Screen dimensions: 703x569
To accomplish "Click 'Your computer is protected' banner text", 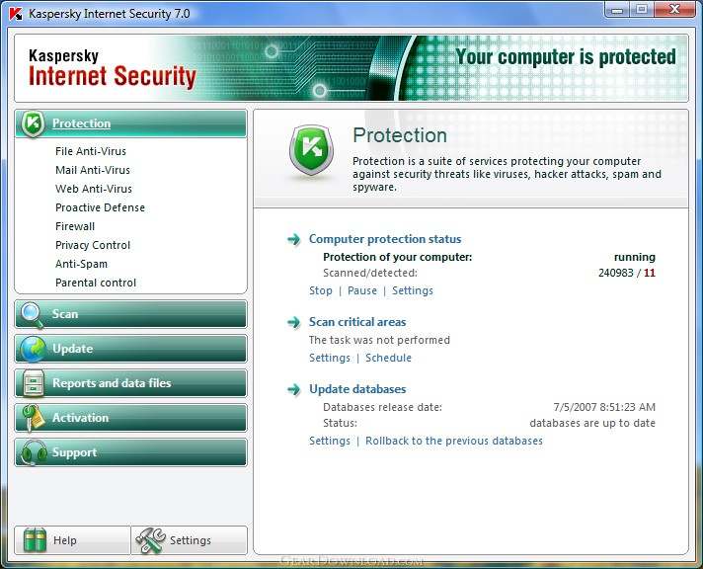I will (x=566, y=57).
